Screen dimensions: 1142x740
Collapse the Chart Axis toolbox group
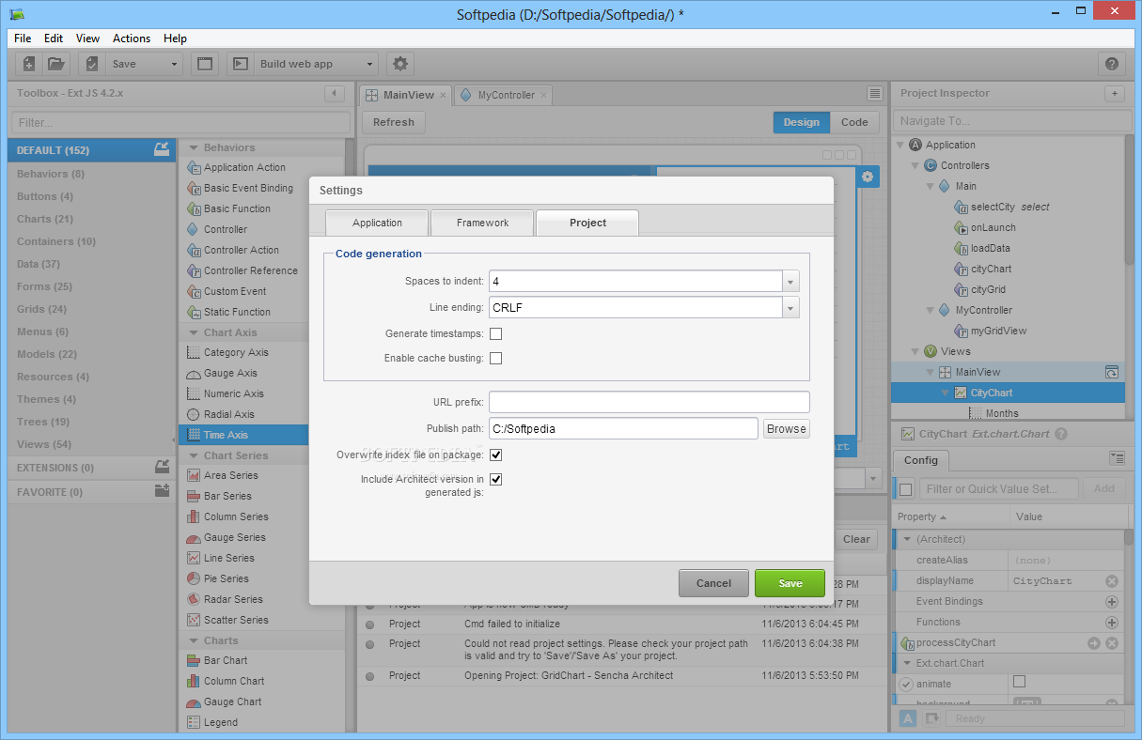point(194,332)
